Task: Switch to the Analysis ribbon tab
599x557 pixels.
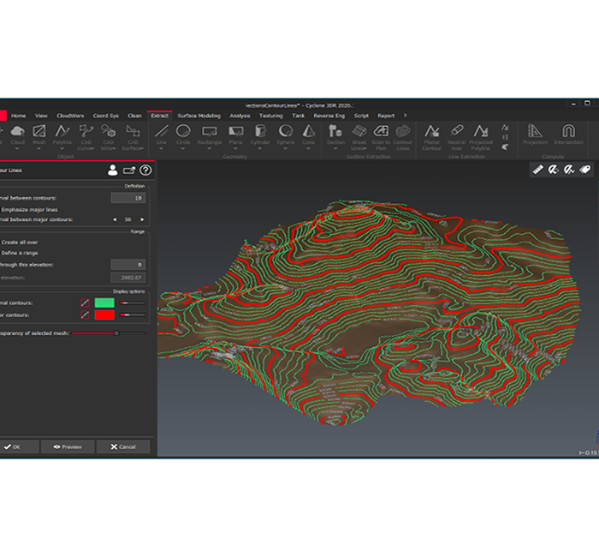Action: (240, 116)
